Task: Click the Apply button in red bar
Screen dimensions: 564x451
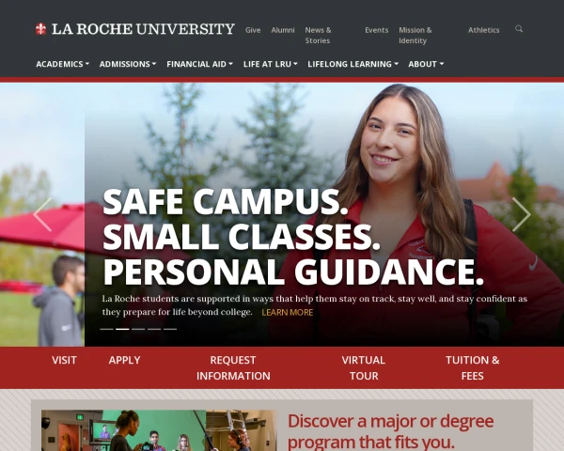Action: pyautogui.click(x=124, y=360)
